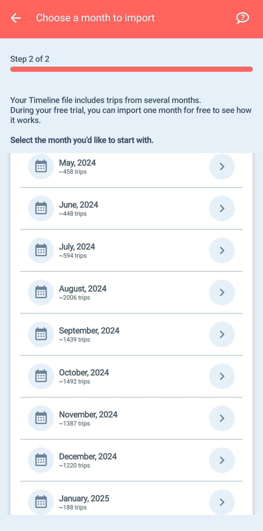Image resolution: width=263 pixels, height=531 pixels.
Task: Tap the calendar icon for October, 2024
Action: pos(41,376)
